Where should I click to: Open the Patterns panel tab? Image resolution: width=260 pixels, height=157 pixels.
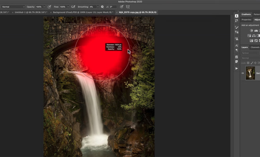click(x=257, y=14)
